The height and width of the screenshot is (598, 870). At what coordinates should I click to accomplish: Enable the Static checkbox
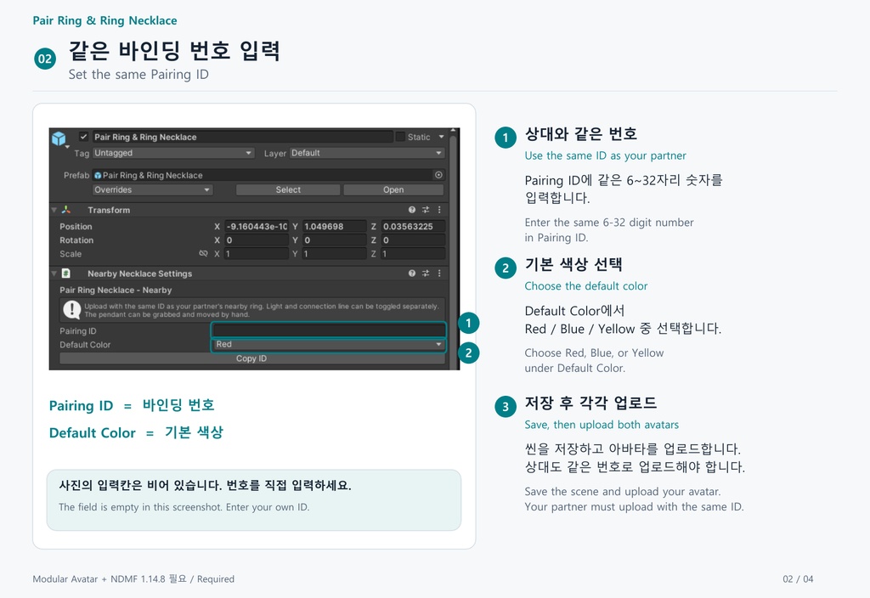pos(400,137)
